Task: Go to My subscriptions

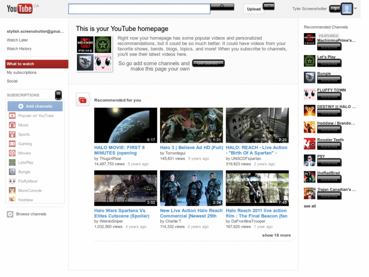Action: click(22, 72)
